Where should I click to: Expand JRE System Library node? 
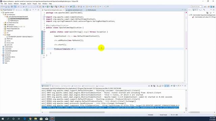pyautogui.click(x=3, y=27)
